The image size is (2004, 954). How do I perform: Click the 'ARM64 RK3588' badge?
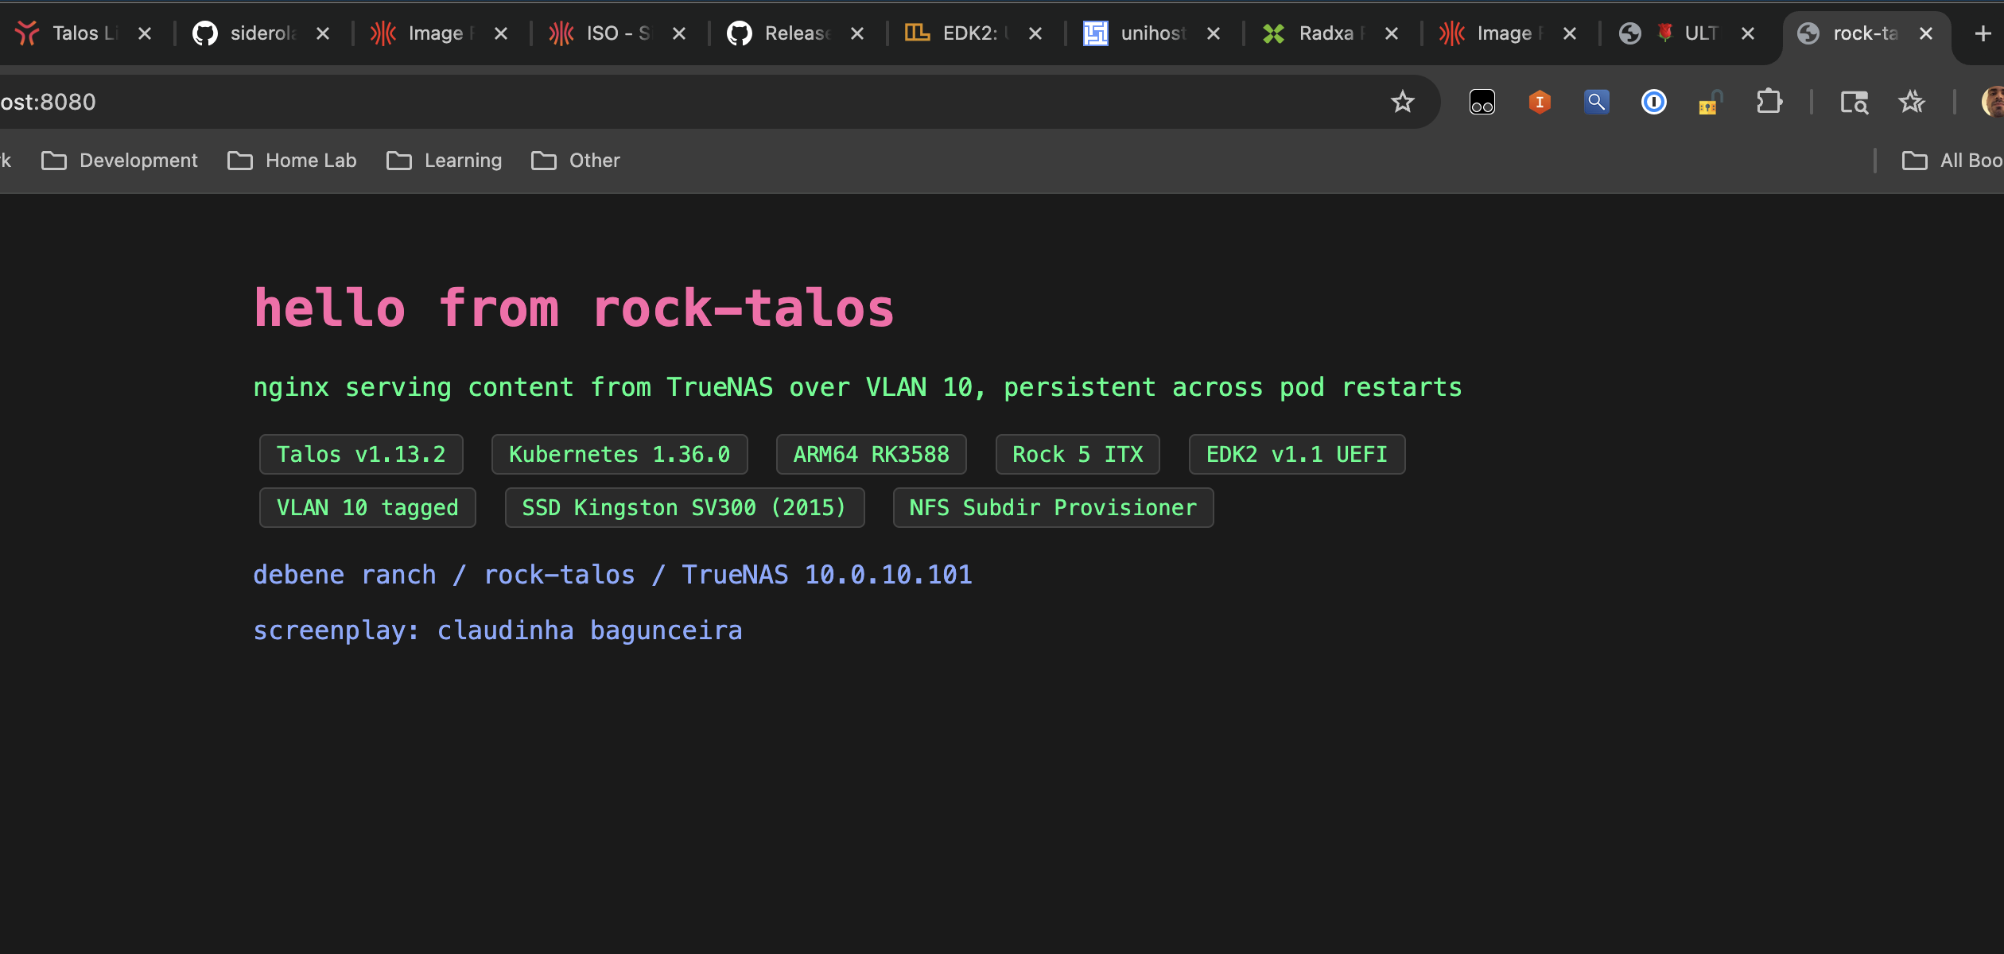click(871, 454)
